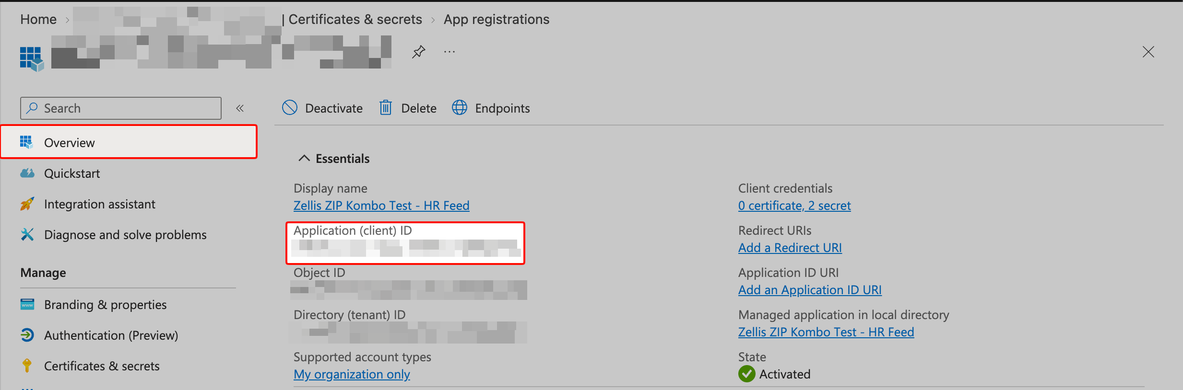Image resolution: width=1183 pixels, height=390 pixels.
Task: Click the Application (client) ID label
Action: click(x=353, y=230)
